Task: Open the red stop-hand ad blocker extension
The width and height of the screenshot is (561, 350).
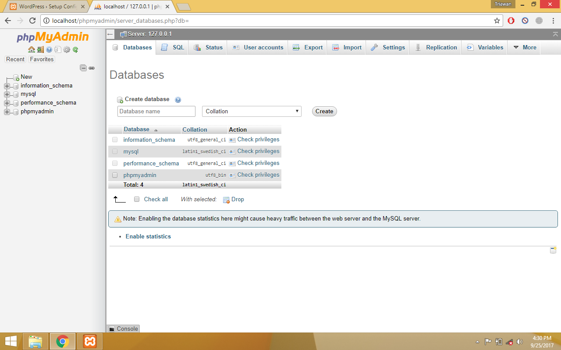Action: (511, 21)
